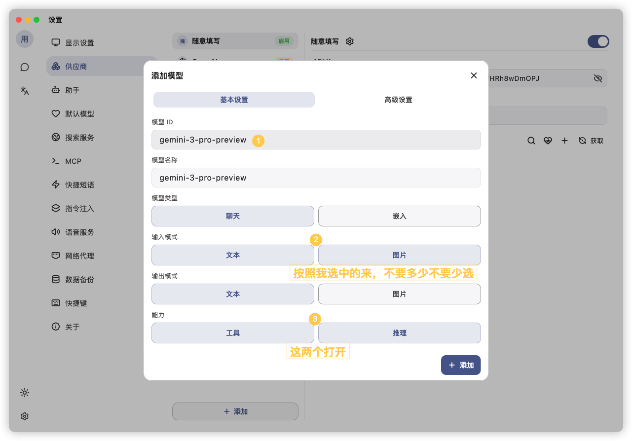This screenshot has width=632, height=441.
Task: Enable the 推理 capability option
Action: click(400, 333)
